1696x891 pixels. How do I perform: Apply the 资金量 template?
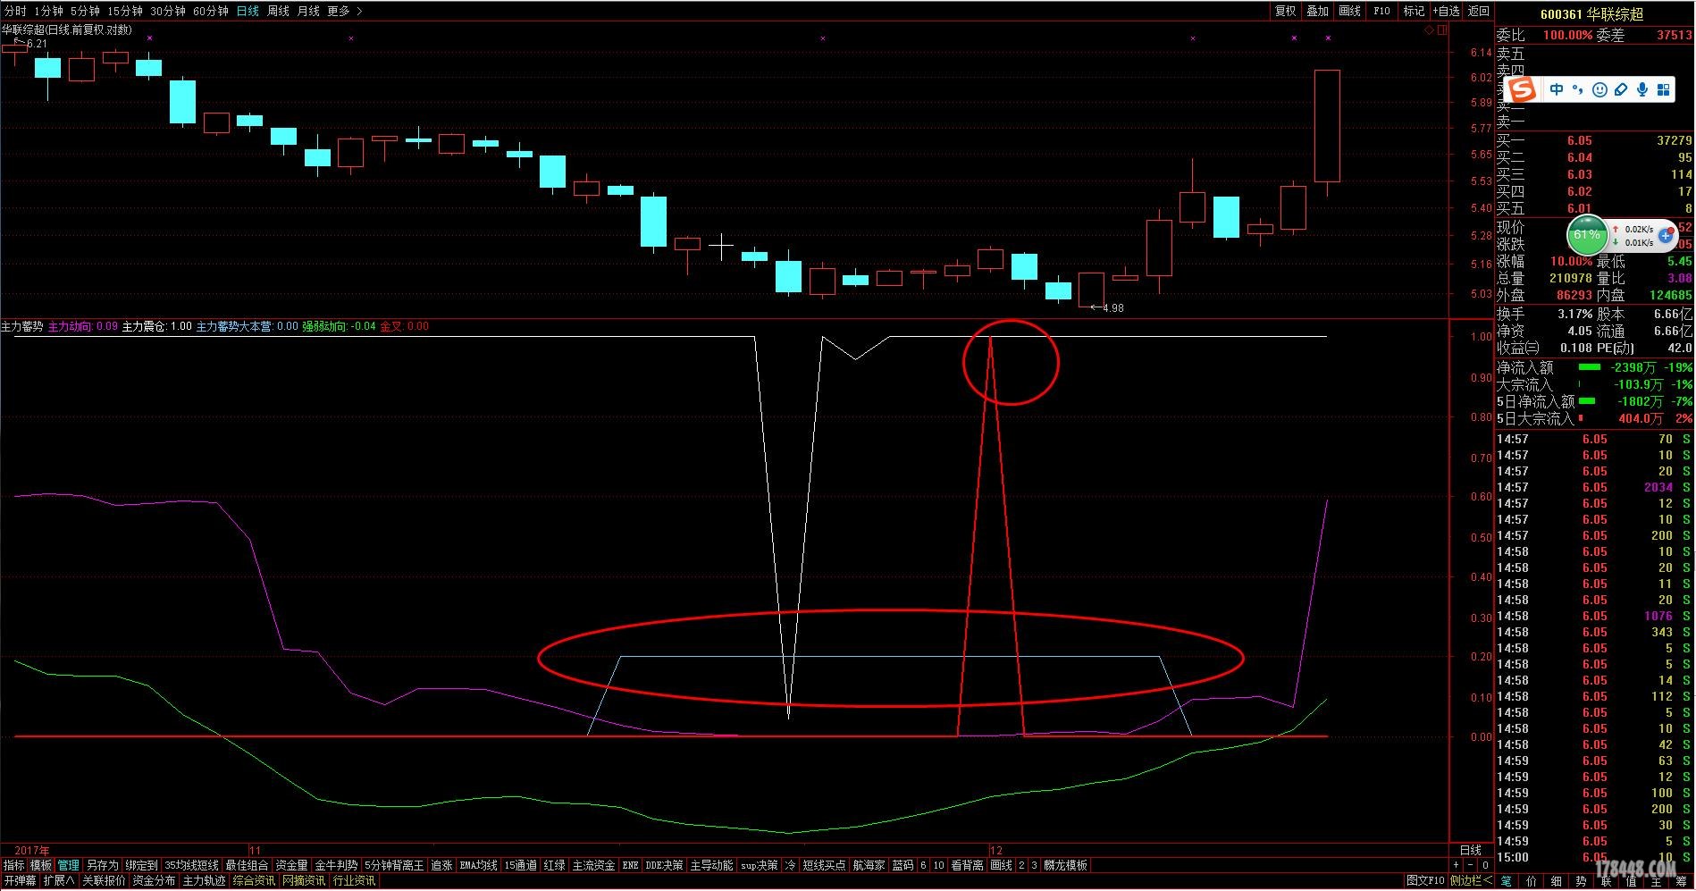click(x=291, y=865)
